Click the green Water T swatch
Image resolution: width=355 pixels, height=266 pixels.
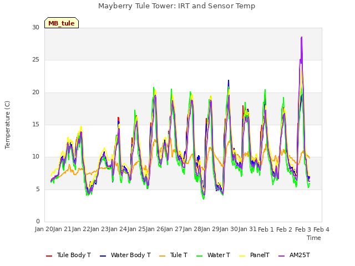200,256
